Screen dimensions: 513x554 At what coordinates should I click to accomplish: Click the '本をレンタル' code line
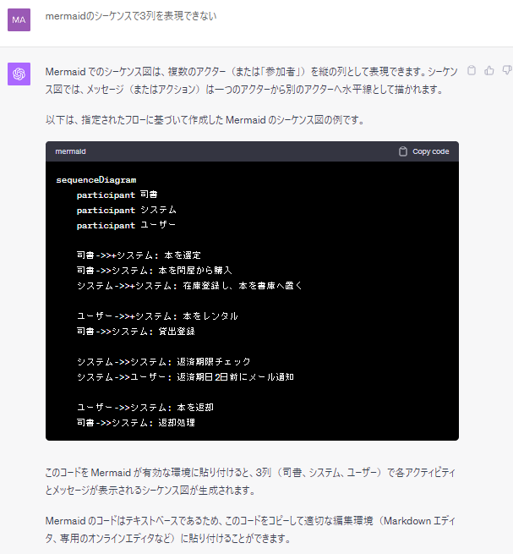click(x=156, y=316)
